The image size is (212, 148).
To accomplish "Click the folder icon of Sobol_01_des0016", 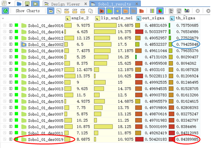I will [24, 25].
